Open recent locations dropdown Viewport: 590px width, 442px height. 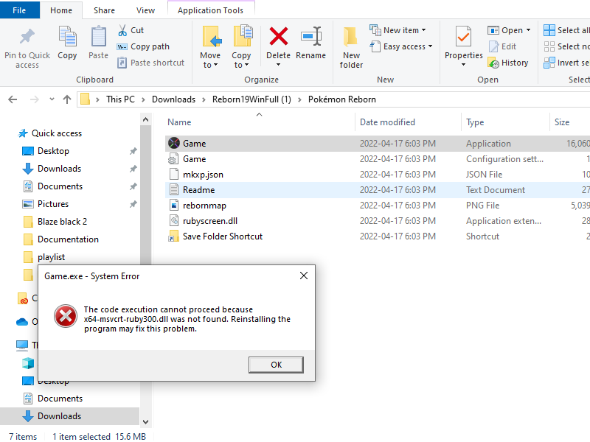(52, 99)
